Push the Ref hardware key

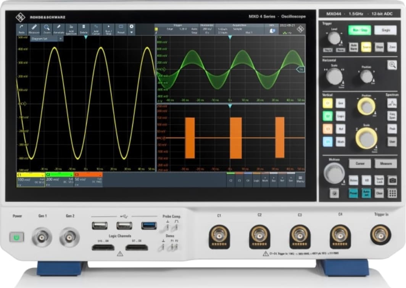[x=340, y=129]
